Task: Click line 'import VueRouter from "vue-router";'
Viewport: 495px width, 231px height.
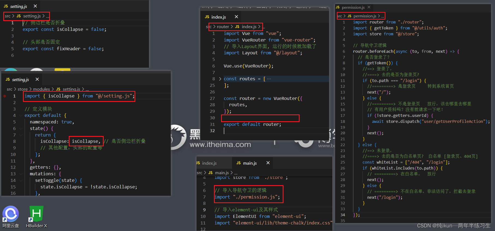Action: pyautogui.click(x=270, y=40)
